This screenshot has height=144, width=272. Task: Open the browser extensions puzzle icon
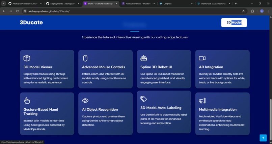(252, 11)
